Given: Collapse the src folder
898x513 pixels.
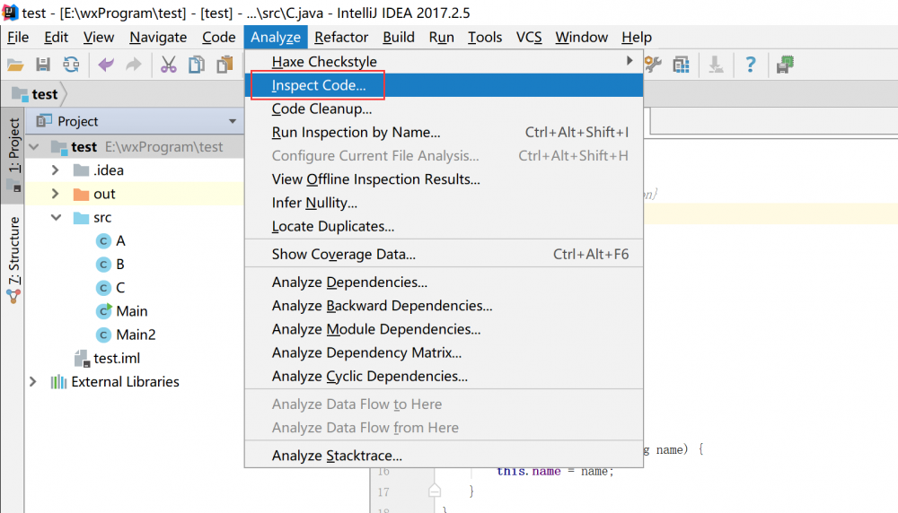Looking at the screenshot, I should click(56, 217).
